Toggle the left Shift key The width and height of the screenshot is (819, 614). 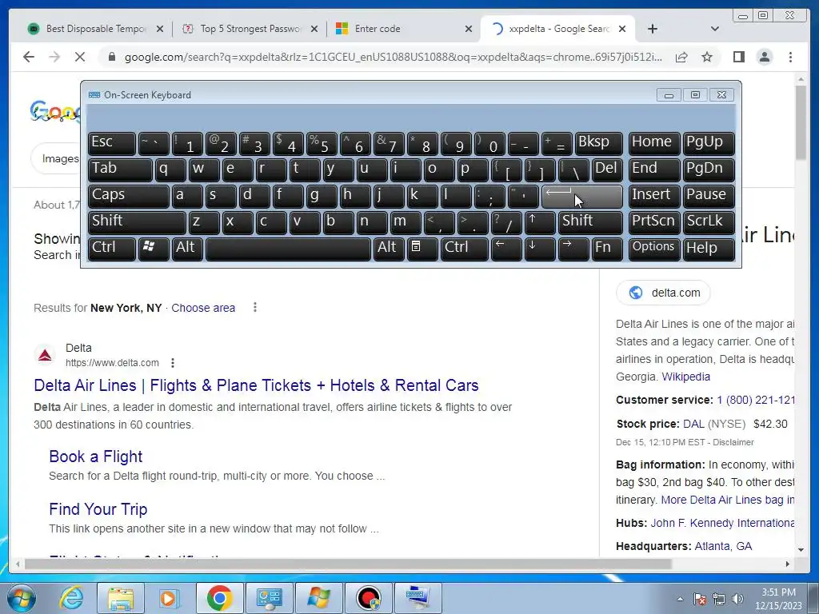tap(137, 222)
